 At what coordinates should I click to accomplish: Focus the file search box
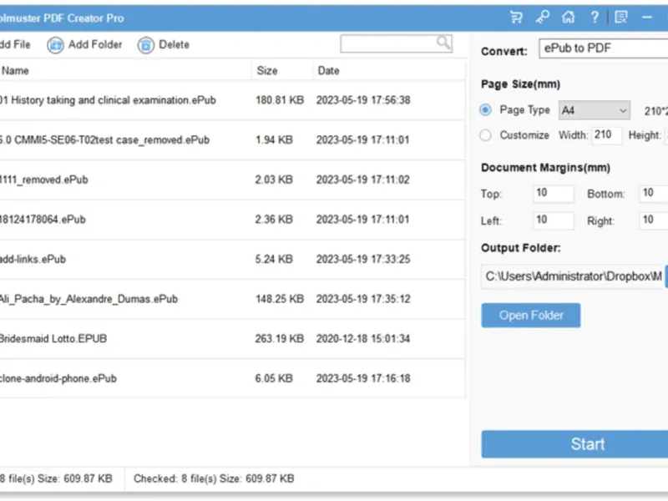(396, 43)
